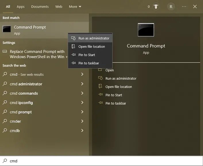Choose Run as administrator in context menu
203x166 pixels.
click(x=90, y=38)
